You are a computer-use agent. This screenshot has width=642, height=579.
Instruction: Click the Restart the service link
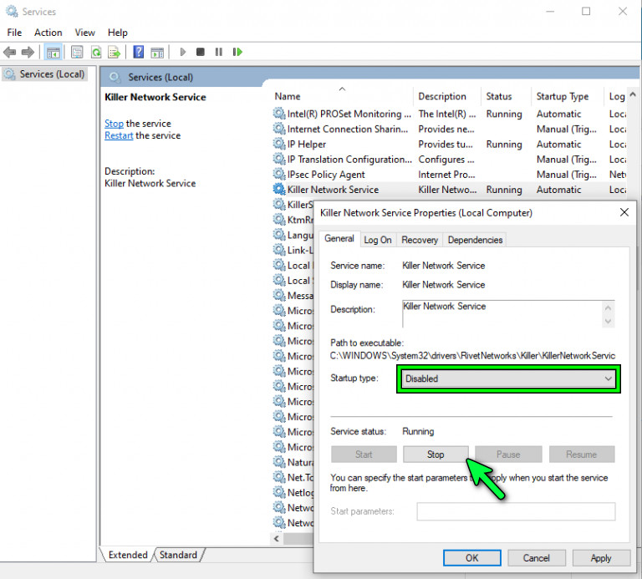pyautogui.click(x=119, y=135)
